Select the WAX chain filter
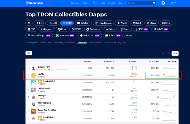The height and width of the screenshot is (124, 190). point(137,23)
